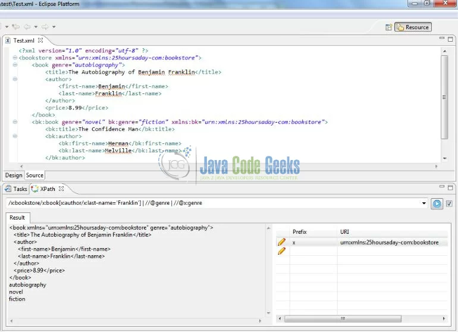Image resolution: width=458 pixels, height=332 pixels.
Task: Click the editor horizontal scroll right arrow
Action: [x=436, y=166]
